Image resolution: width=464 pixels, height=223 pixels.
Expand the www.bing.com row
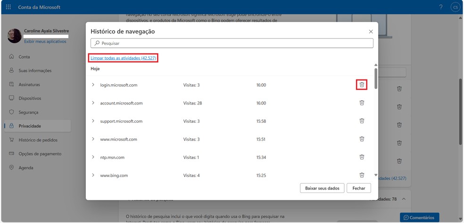93,175
